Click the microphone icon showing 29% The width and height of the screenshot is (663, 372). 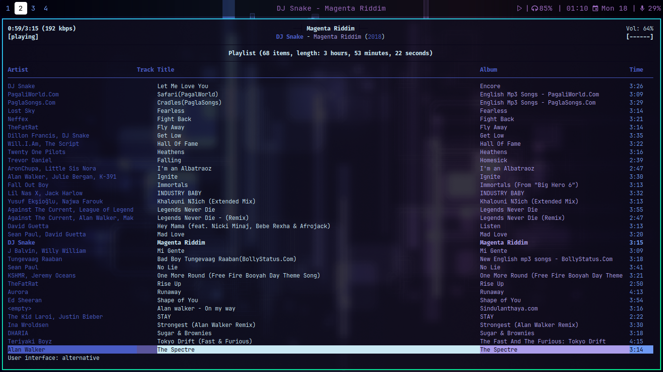click(642, 8)
